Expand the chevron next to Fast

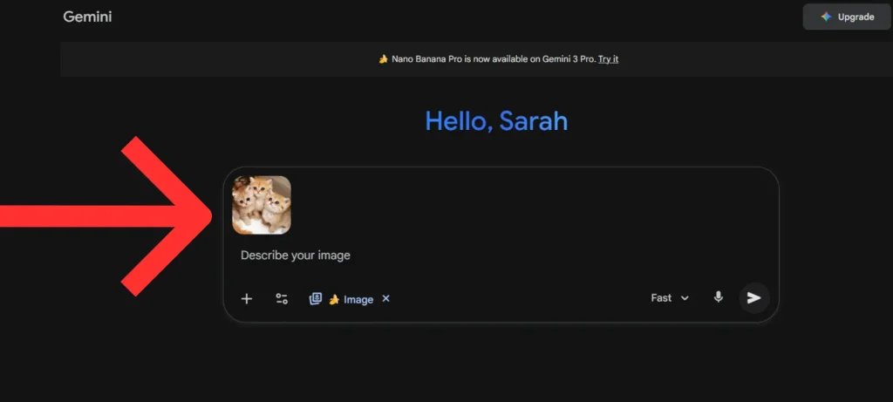click(685, 298)
